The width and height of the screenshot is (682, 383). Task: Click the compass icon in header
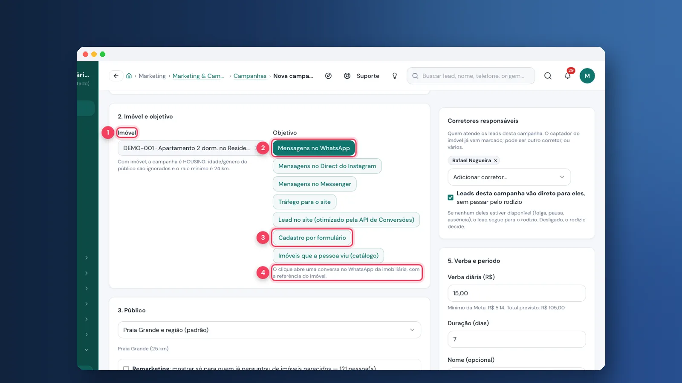328,76
